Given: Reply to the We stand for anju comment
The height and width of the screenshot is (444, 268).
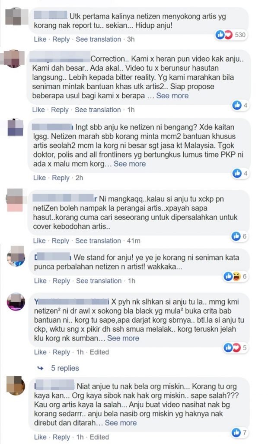Looking at the screenshot, I should pos(61,281).
